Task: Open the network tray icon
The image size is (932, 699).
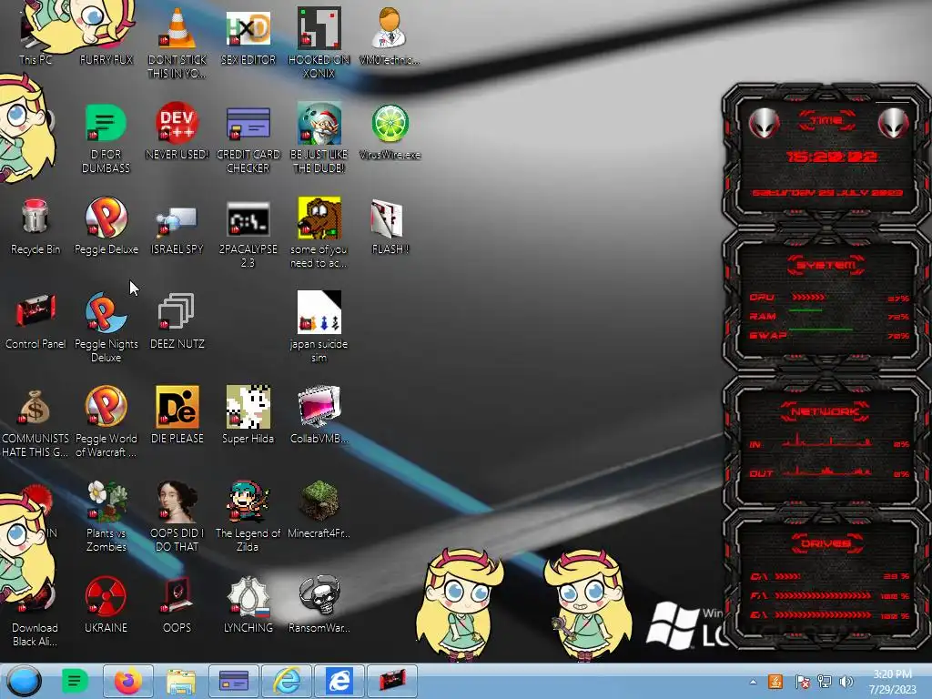Action: (825, 682)
